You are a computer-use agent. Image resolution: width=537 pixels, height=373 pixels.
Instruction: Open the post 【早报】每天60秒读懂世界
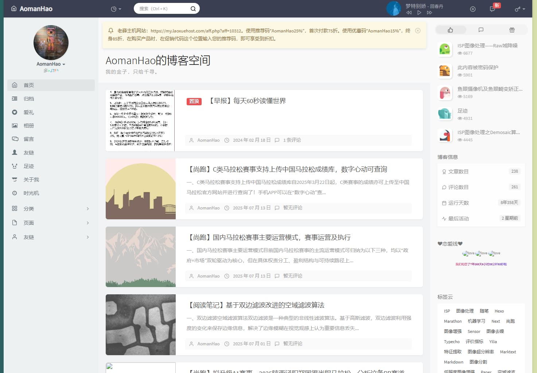coord(248,101)
